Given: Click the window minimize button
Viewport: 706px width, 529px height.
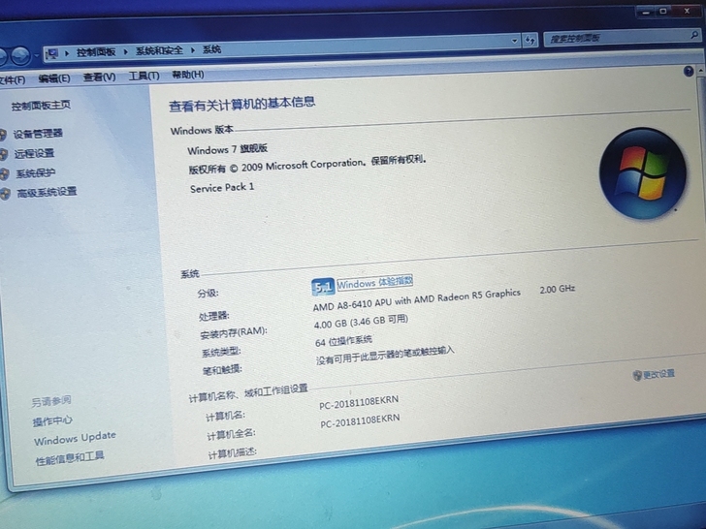Looking at the screenshot, I should tap(646, 13).
